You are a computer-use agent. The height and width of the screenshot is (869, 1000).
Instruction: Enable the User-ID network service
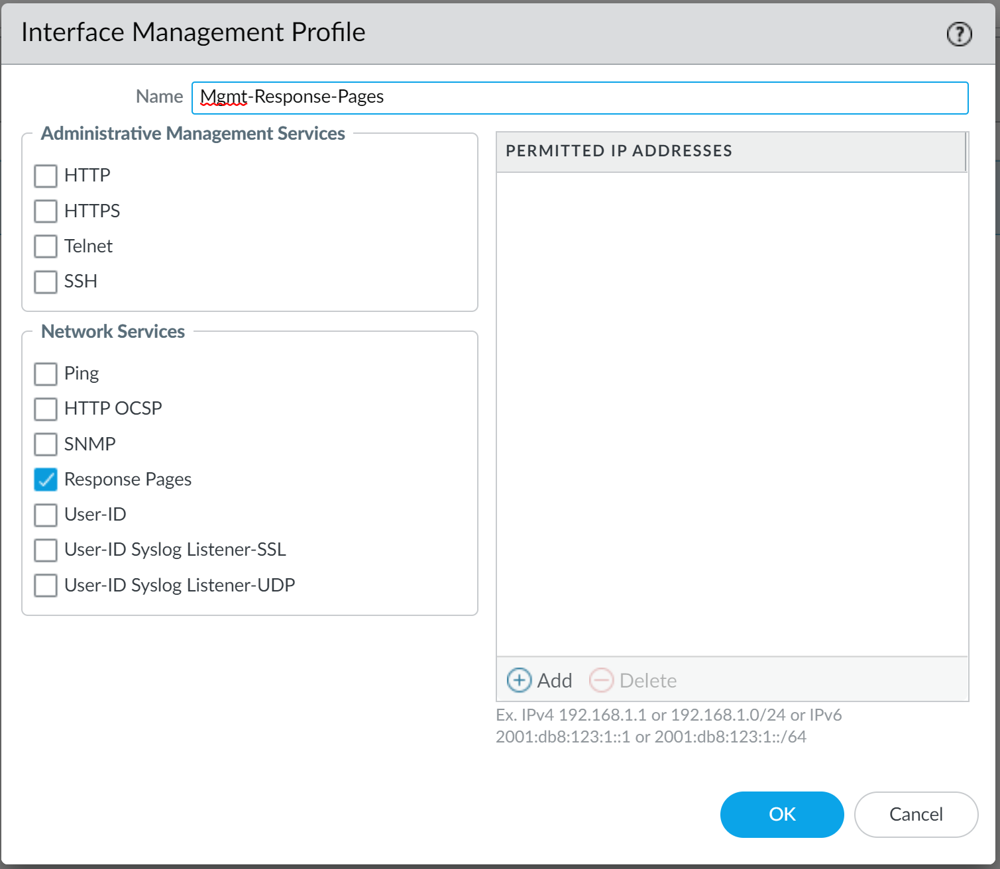pos(45,515)
